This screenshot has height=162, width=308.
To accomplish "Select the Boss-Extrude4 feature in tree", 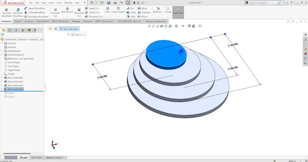I will pos(14,89).
